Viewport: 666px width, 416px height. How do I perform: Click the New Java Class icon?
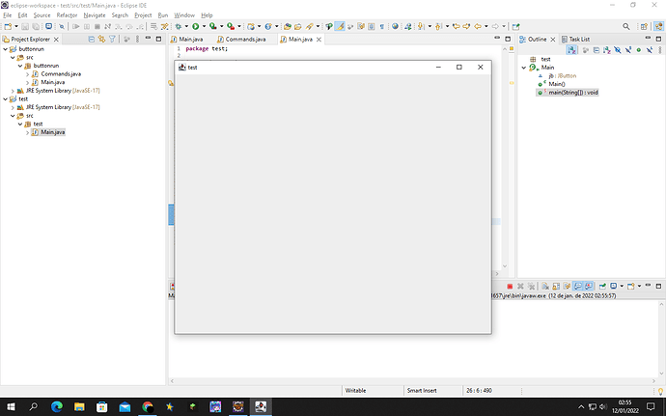coord(268,26)
